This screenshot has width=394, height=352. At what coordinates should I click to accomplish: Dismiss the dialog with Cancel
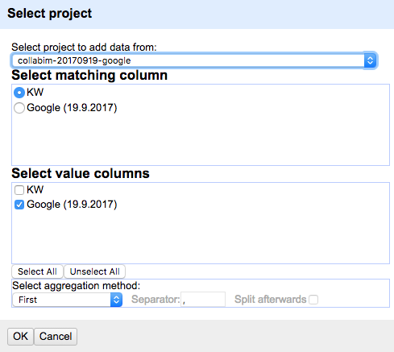[x=56, y=337]
